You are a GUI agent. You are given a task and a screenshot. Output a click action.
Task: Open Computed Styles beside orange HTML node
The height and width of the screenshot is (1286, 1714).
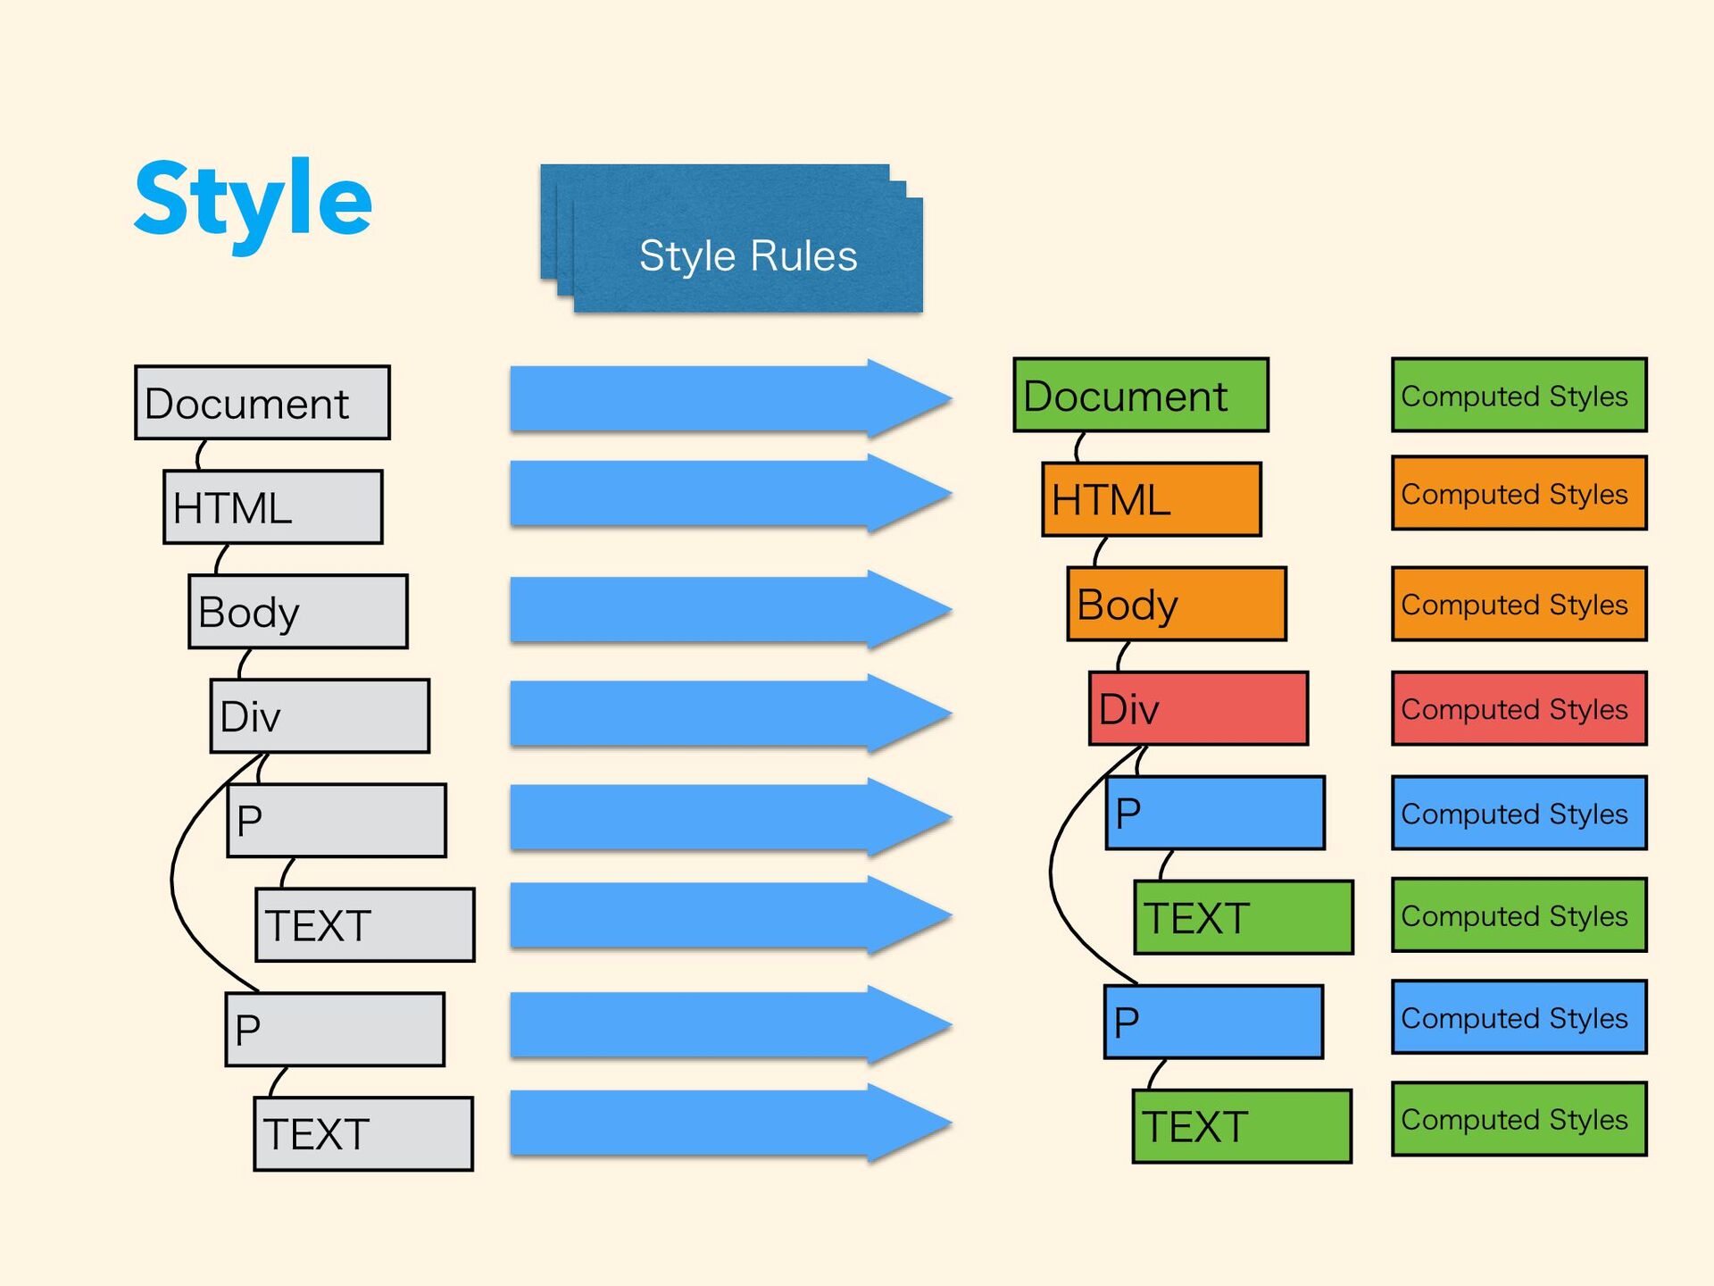[x=1519, y=493]
